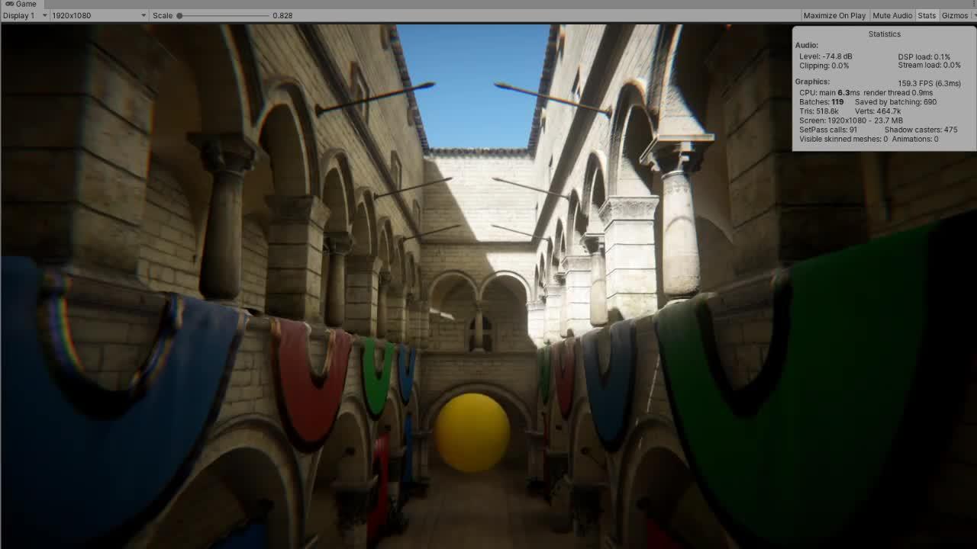
Task: Click the resolution dropdown arrow icon
Action: (x=143, y=15)
